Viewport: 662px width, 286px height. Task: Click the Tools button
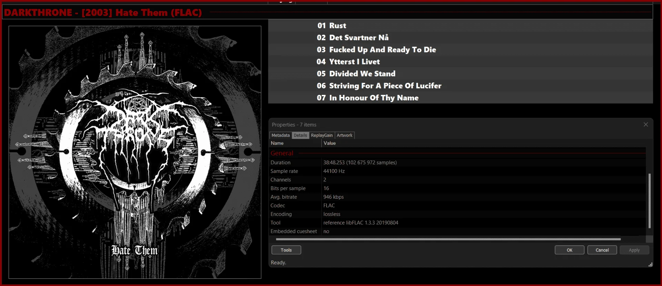click(286, 250)
